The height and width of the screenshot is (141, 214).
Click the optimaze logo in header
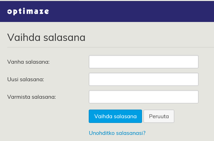(28, 11)
